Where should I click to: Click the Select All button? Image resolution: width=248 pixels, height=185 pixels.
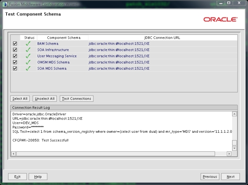[x=20, y=99]
